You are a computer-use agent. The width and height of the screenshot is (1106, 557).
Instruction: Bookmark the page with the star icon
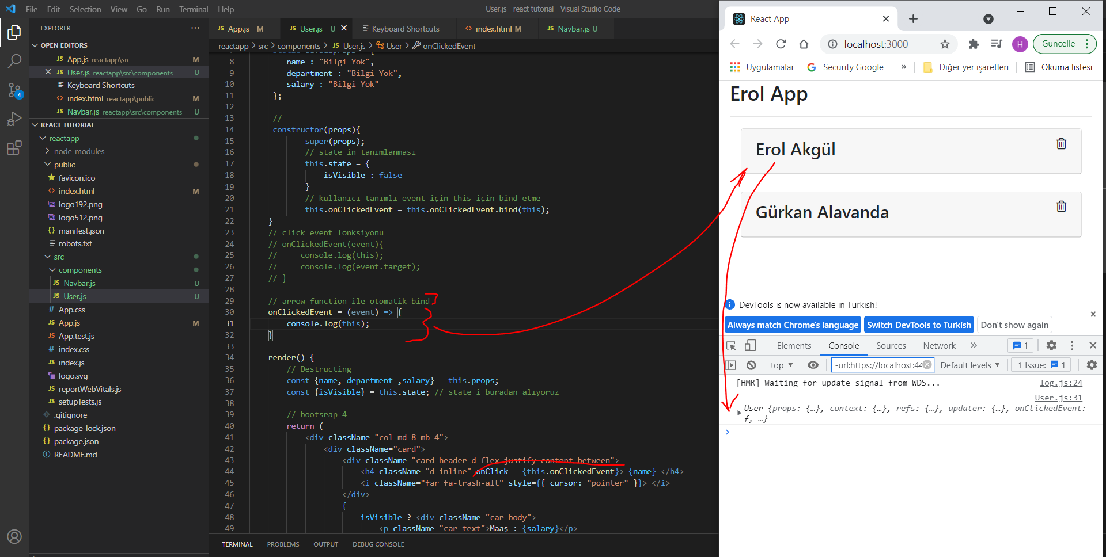[945, 44]
